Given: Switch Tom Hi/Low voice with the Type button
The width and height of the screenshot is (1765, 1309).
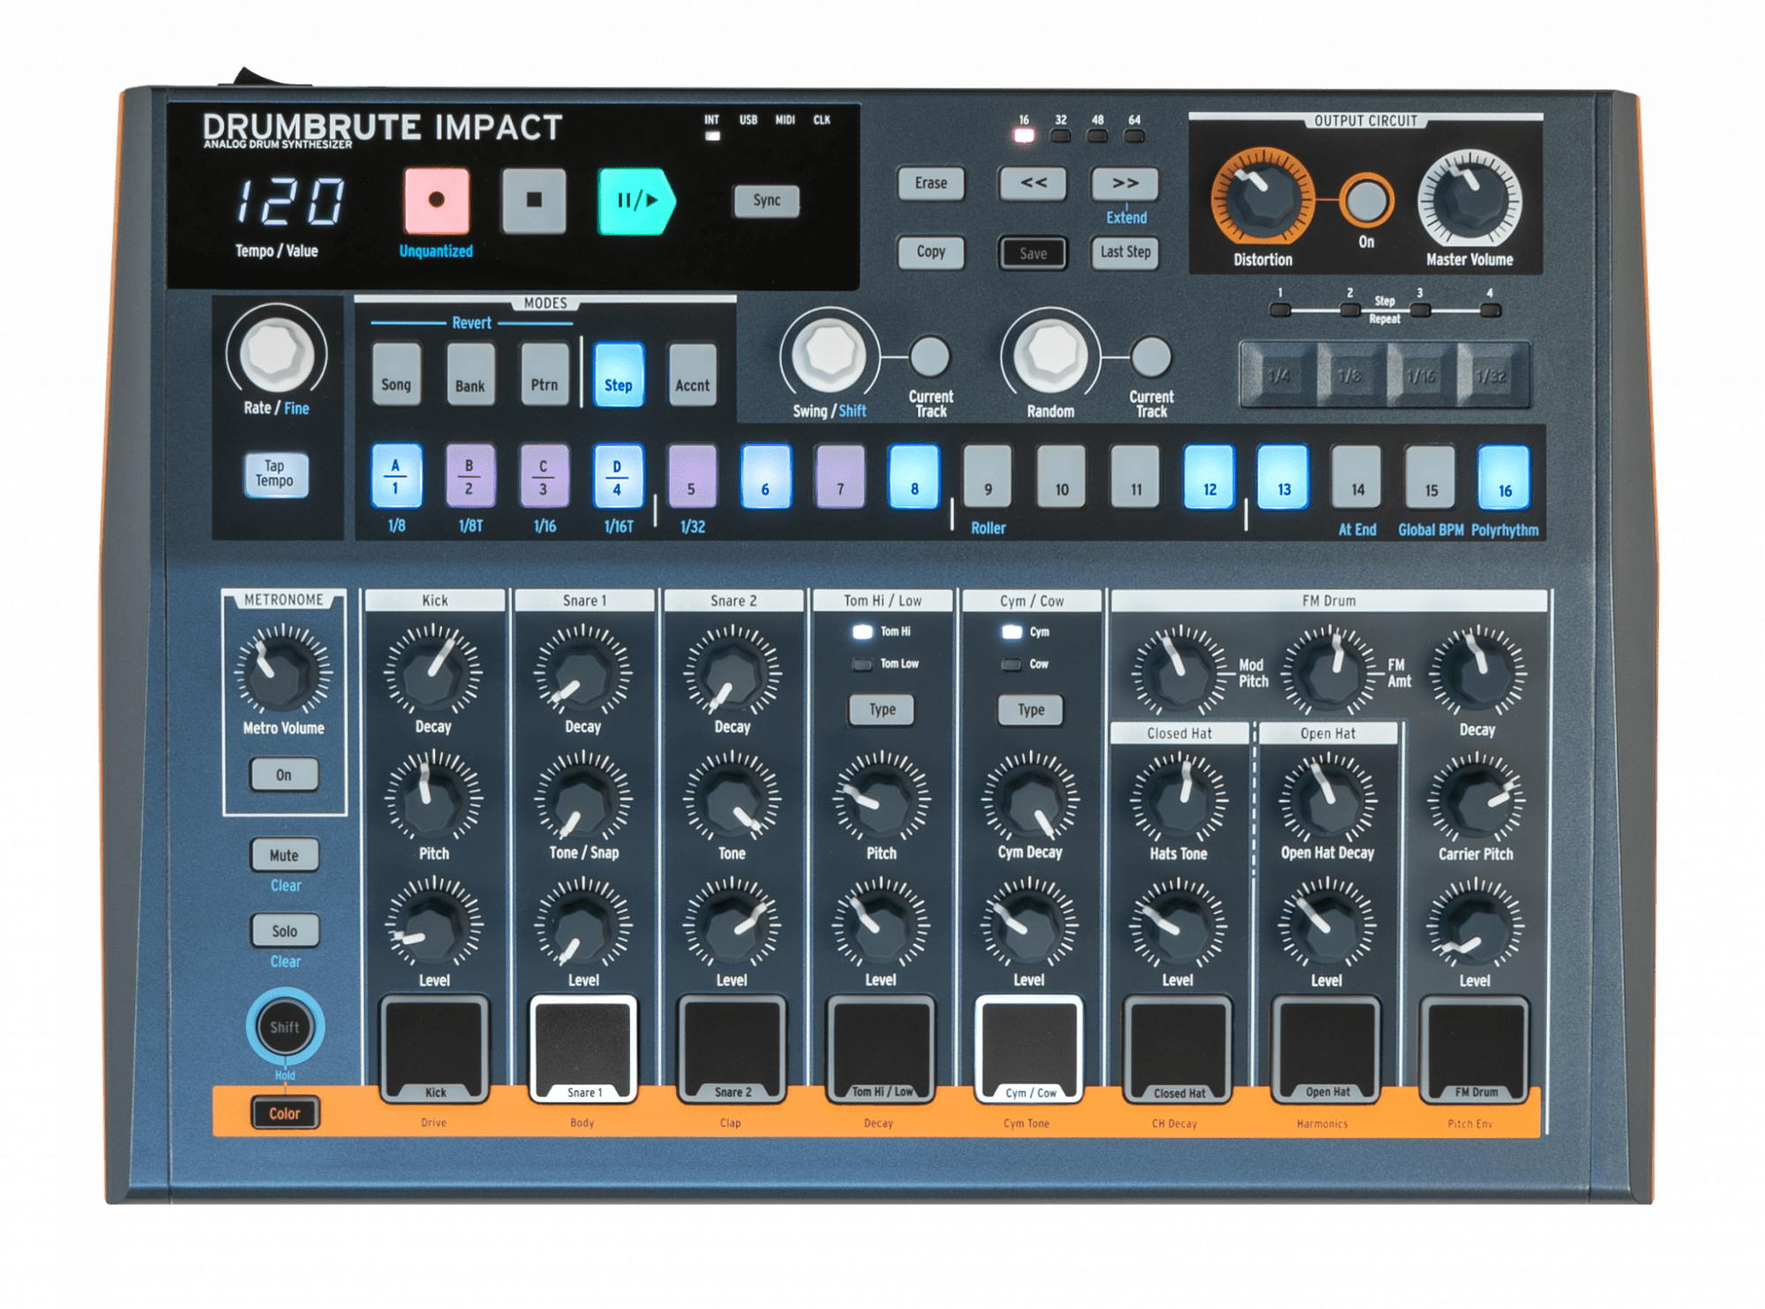Looking at the screenshot, I should tap(880, 709).
